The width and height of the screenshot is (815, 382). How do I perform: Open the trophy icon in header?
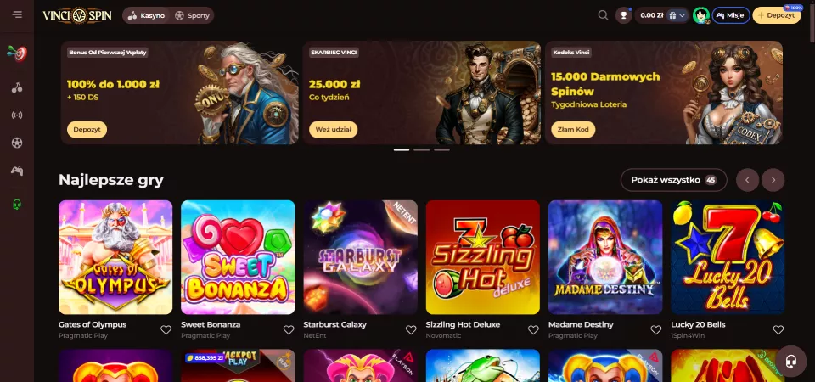coord(624,15)
